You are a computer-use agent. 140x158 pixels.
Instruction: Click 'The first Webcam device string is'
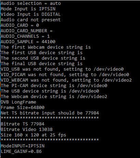pyautogui.click(x=46, y=47)
